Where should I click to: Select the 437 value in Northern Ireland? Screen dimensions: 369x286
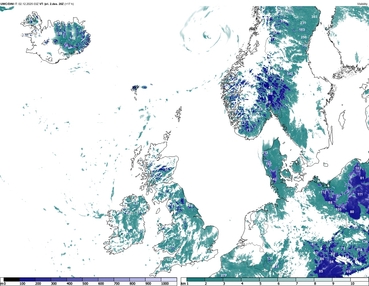(136, 203)
